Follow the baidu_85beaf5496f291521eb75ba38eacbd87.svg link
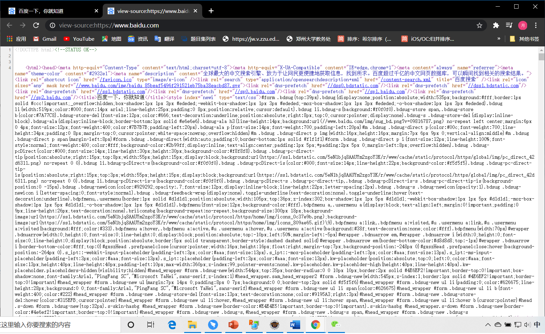 point(158,85)
